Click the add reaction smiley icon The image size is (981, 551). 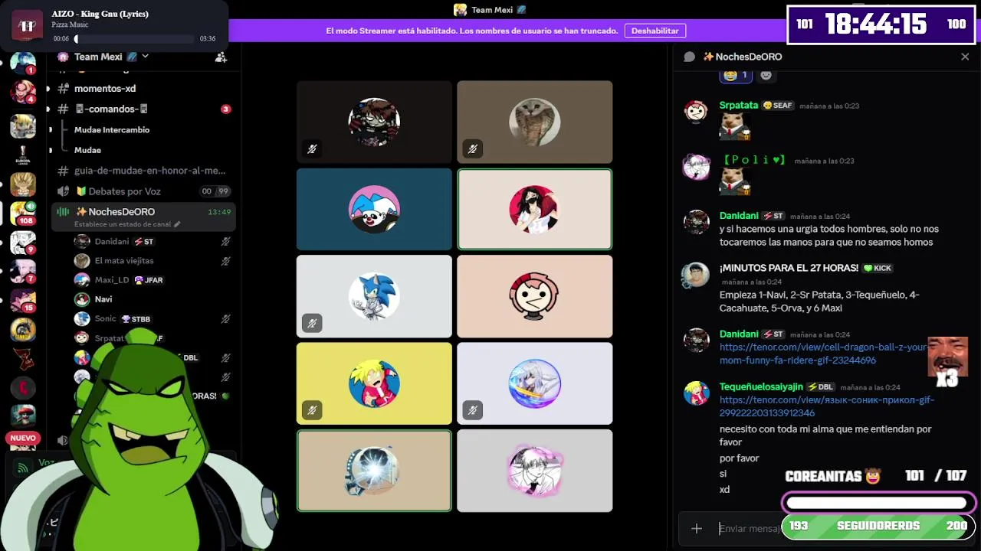pyautogui.click(x=766, y=75)
